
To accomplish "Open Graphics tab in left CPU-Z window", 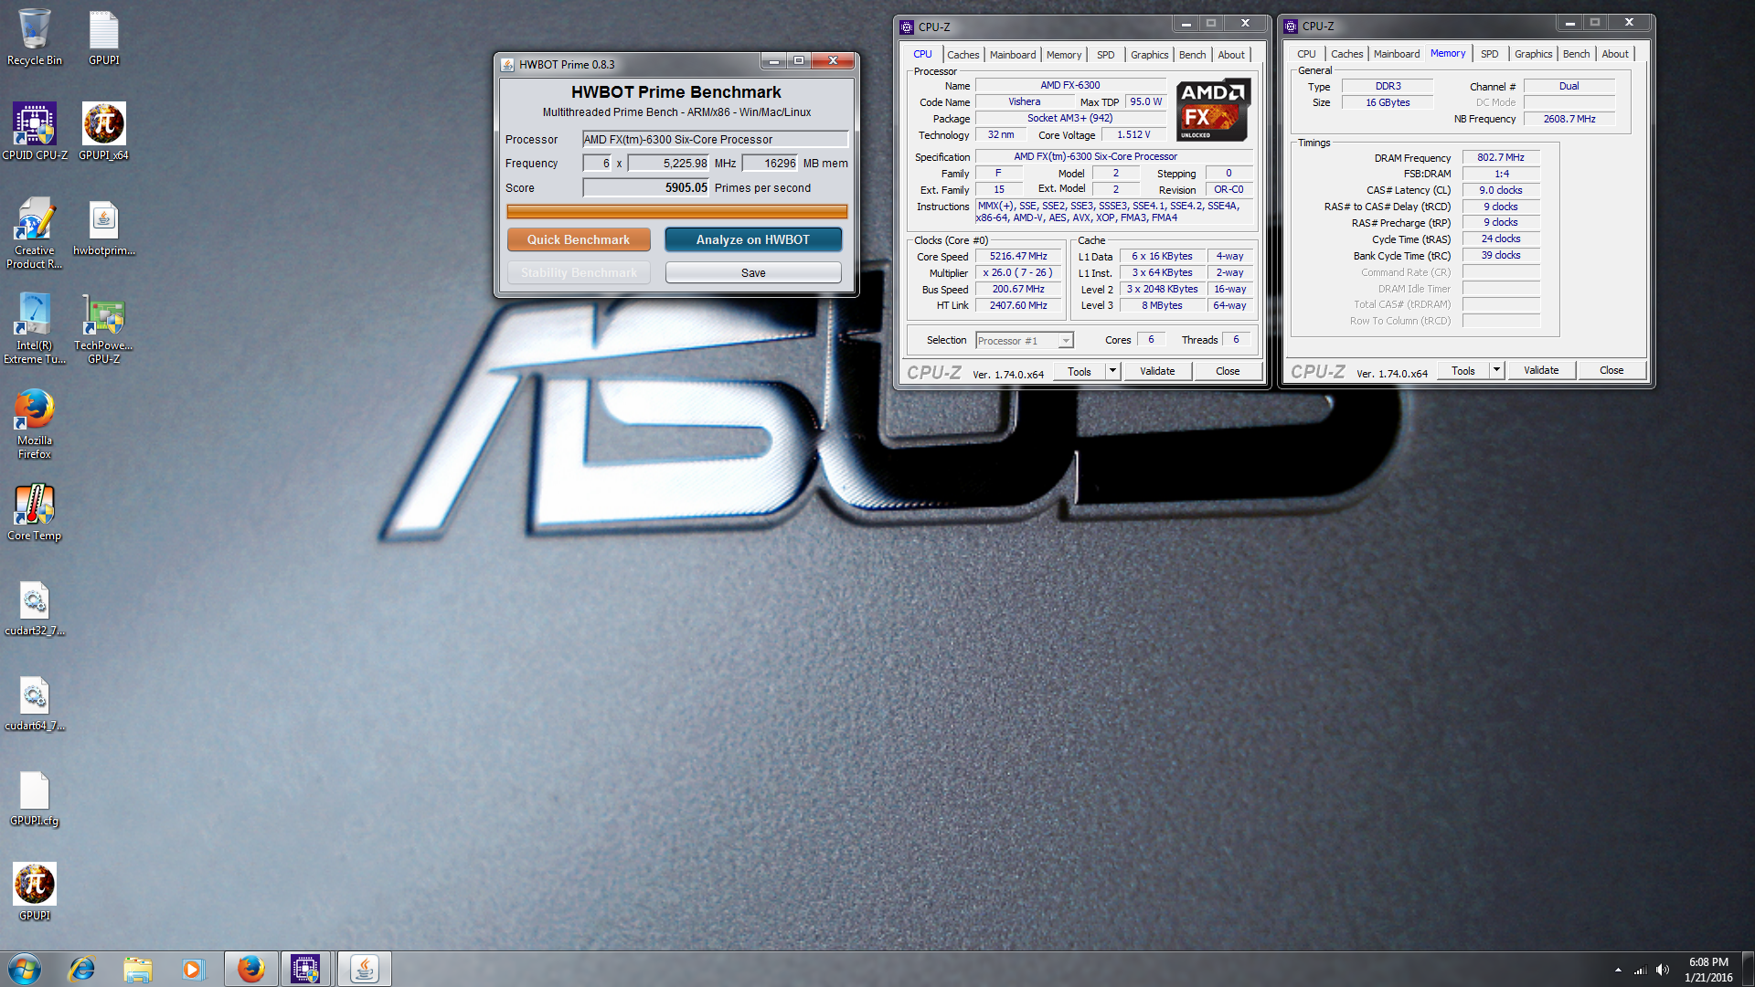I will [1149, 55].
